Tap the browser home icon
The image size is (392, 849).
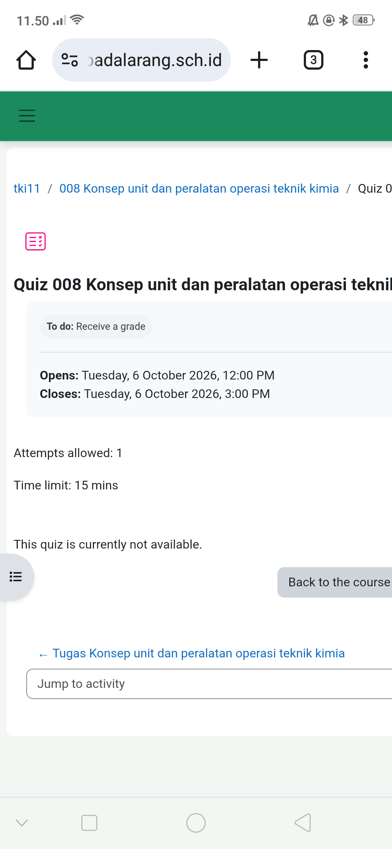click(x=26, y=60)
